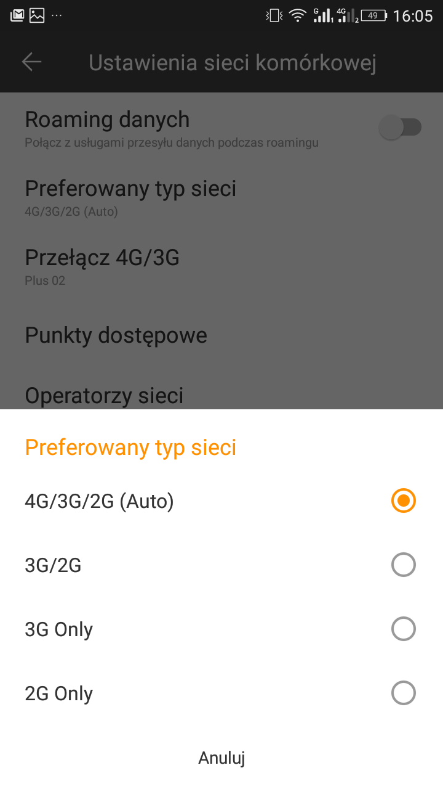The image size is (443, 789).
Task: Tap the Wi-Fi status icon
Action: [298, 15]
